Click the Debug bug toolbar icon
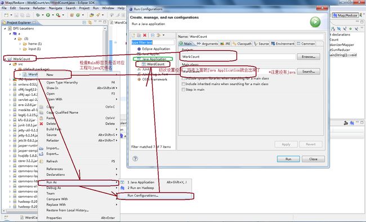Viewport: 366px width, 222px height. click(38, 15)
